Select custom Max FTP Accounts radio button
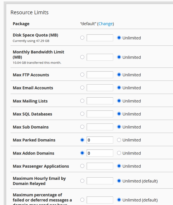173x205 pixels. [82, 75]
